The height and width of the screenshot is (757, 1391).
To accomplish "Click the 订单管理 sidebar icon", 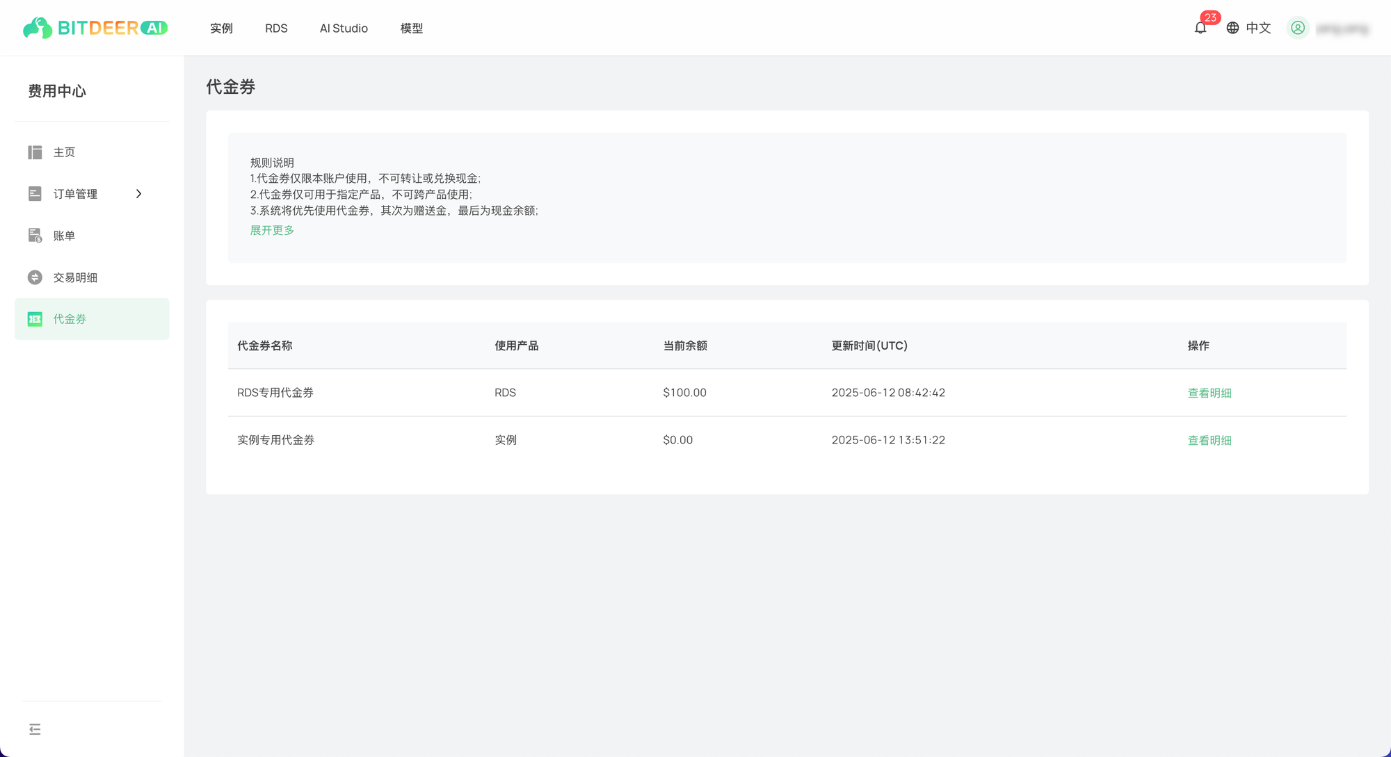I will point(35,194).
